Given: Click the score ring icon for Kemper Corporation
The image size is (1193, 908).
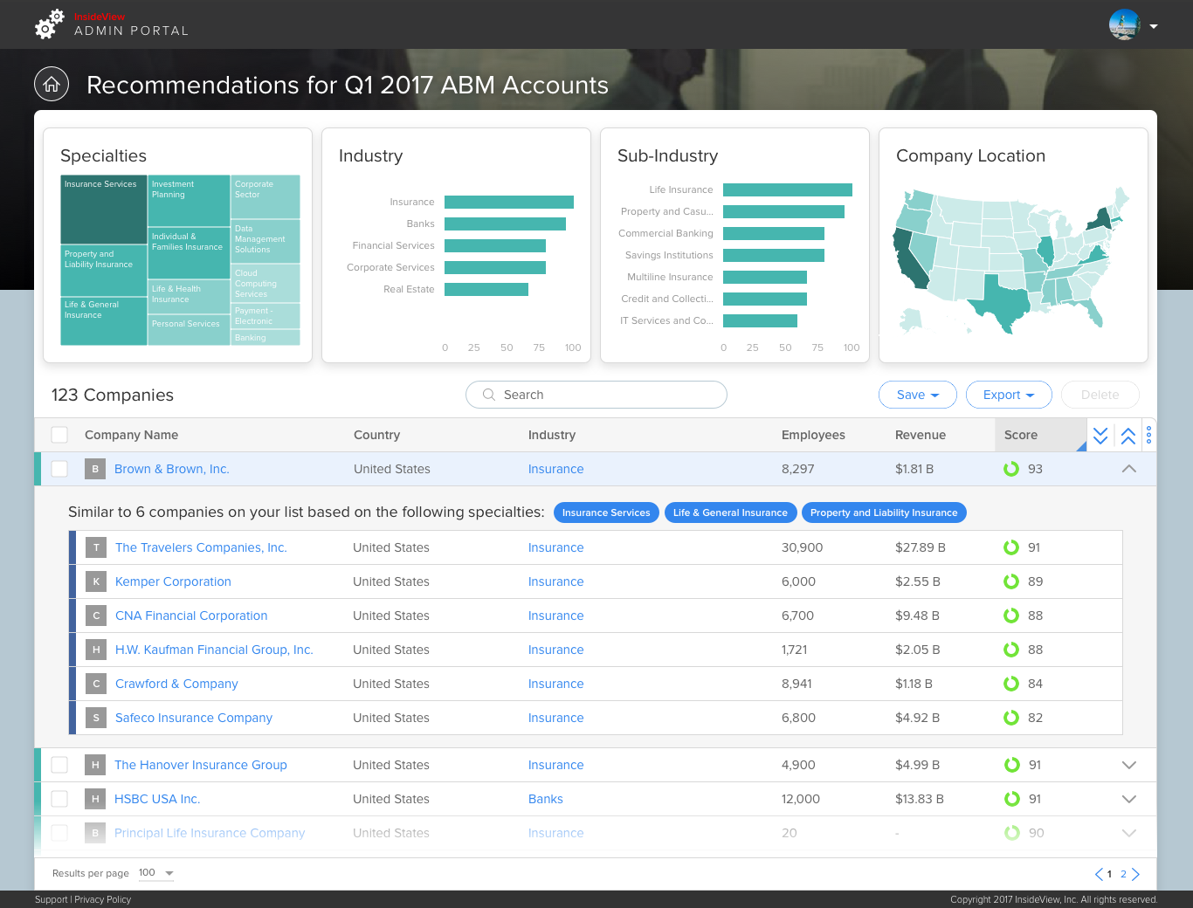Looking at the screenshot, I should coord(1011,581).
